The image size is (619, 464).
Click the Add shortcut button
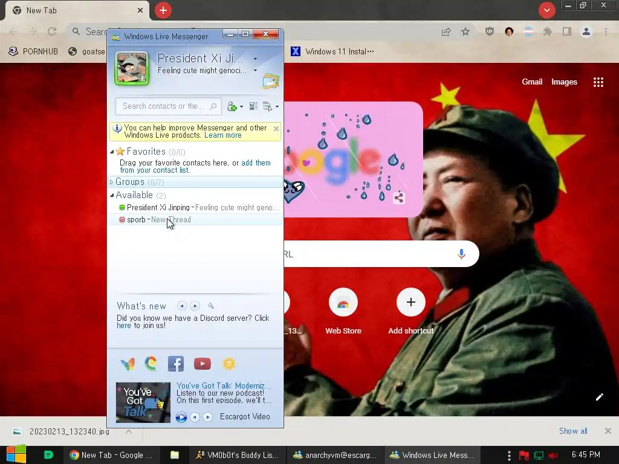click(410, 312)
